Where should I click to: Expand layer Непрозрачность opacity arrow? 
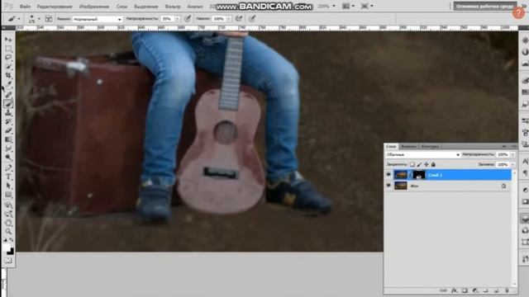(x=512, y=154)
